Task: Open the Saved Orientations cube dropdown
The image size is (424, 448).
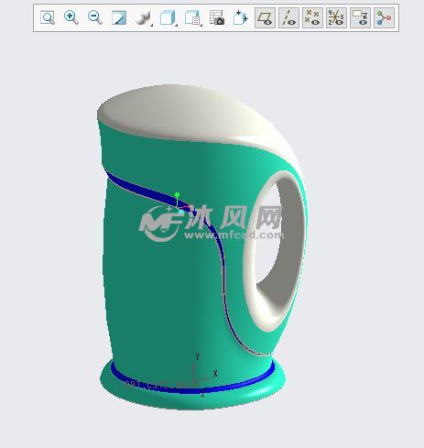Action: point(169,17)
